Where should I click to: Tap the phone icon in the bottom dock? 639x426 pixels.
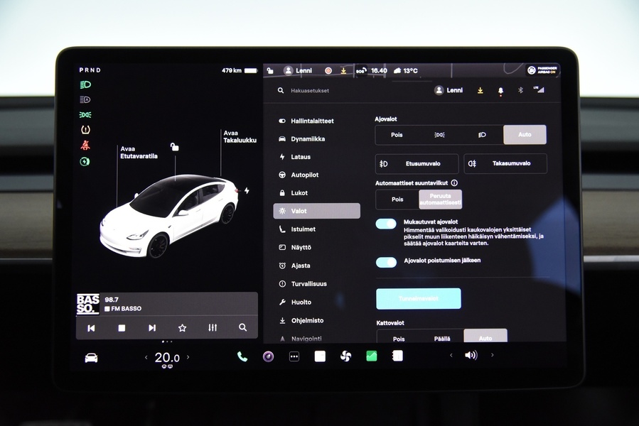pyautogui.click(x=242, y=356)
